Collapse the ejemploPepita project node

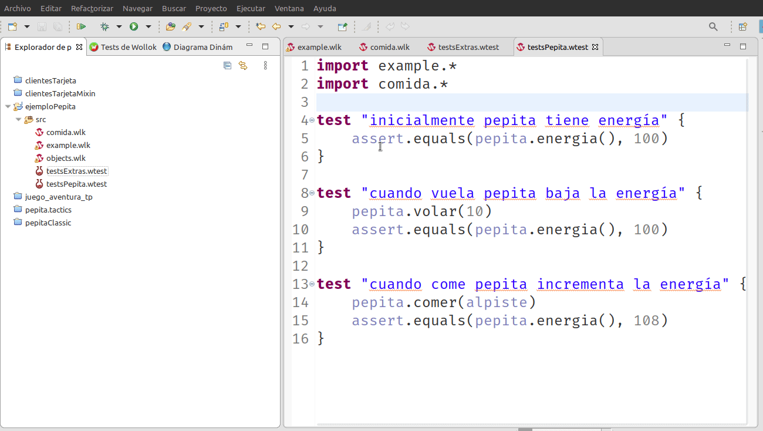pyautogui.click(x=8, y=106)
